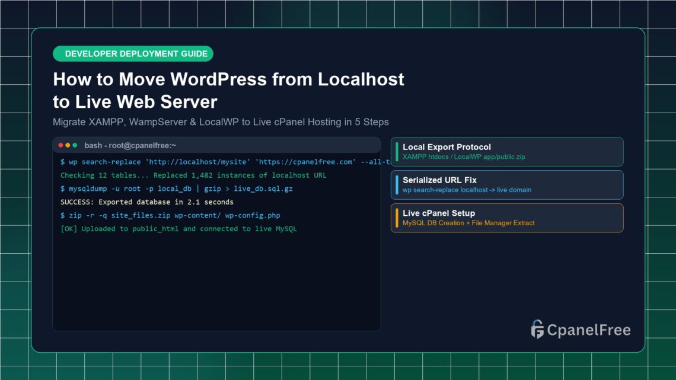Click the 'to Live Web Server' headline line
This screenshot has width=676, height=380.
pos(135,102)
